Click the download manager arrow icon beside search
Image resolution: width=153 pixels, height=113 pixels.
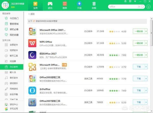click(148, 7)
